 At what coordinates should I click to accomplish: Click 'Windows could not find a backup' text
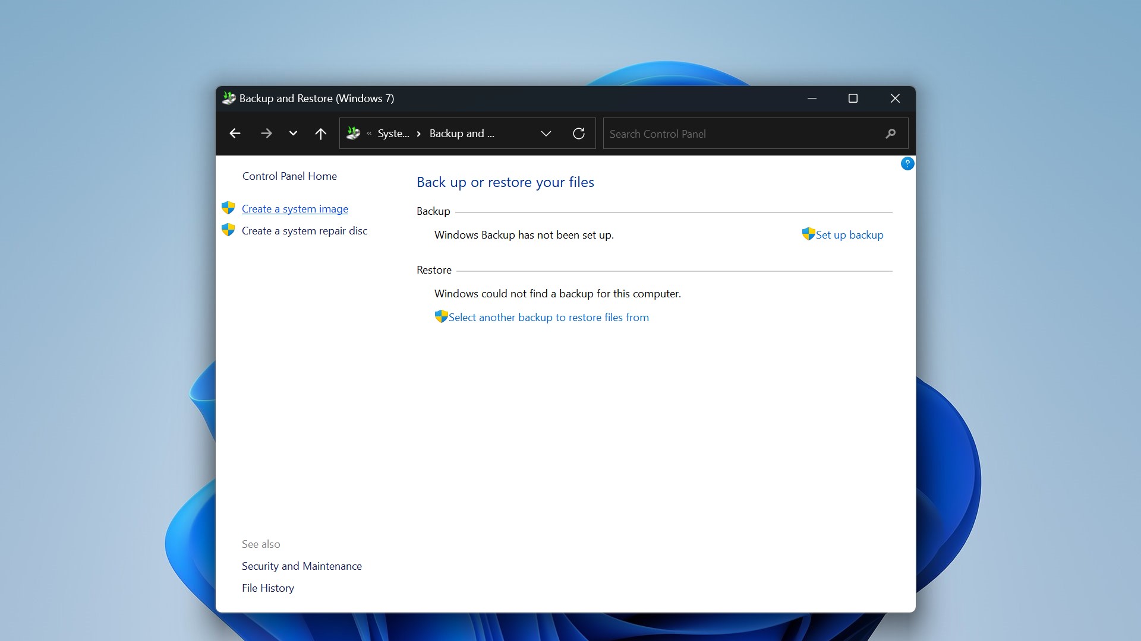[557, 294]
